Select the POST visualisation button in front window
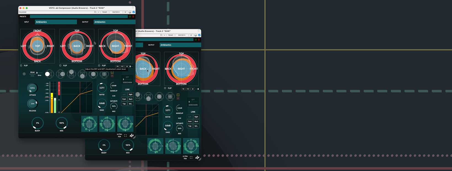 (x=122, y=66)
